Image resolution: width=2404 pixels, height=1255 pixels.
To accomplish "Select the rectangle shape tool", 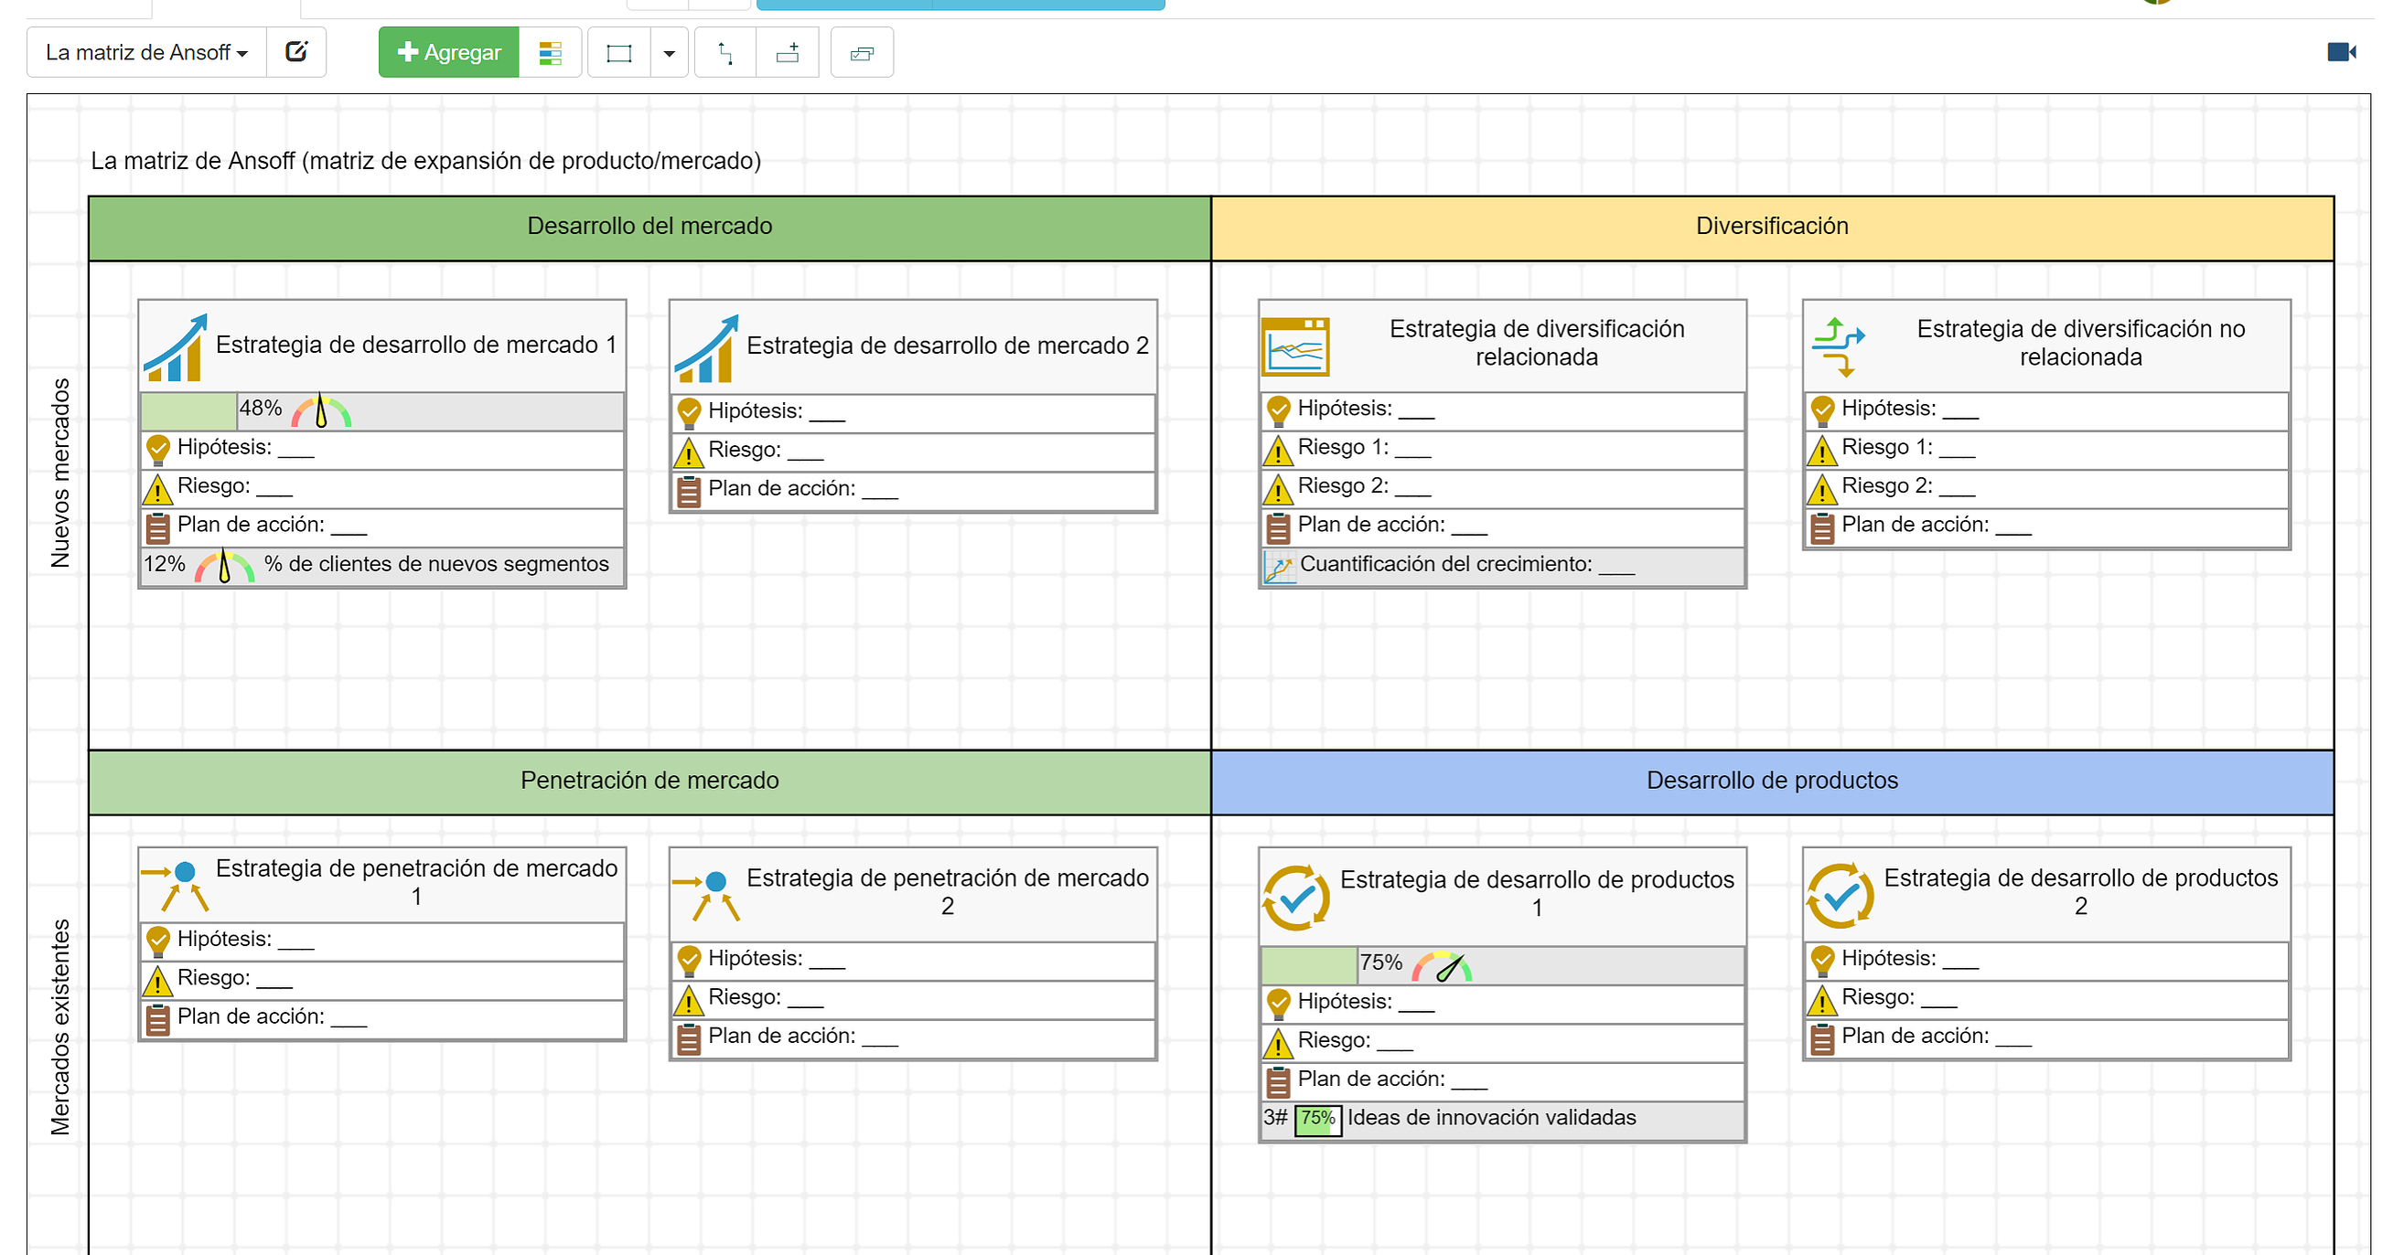I will tap(618, 53).
